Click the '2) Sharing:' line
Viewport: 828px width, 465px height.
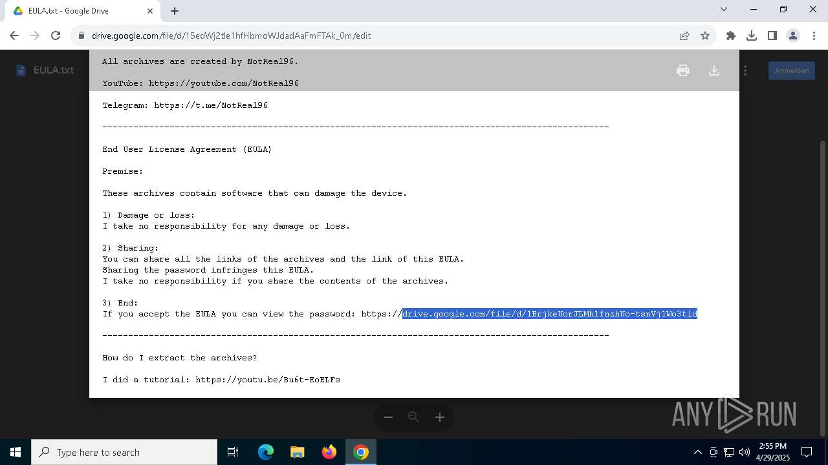click(131, 248)
